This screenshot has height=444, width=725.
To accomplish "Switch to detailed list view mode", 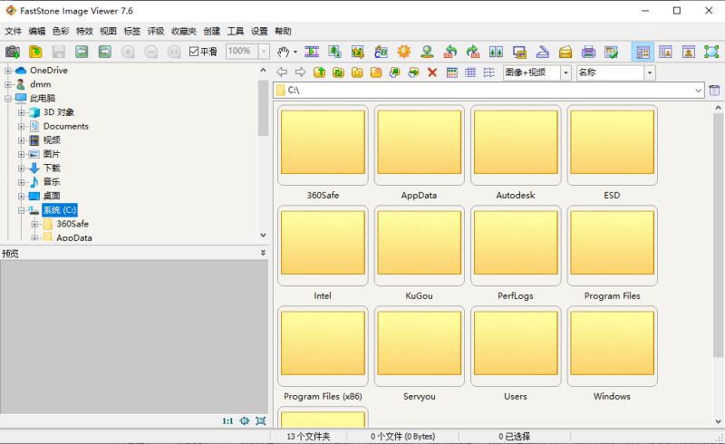I will point(470,72).
